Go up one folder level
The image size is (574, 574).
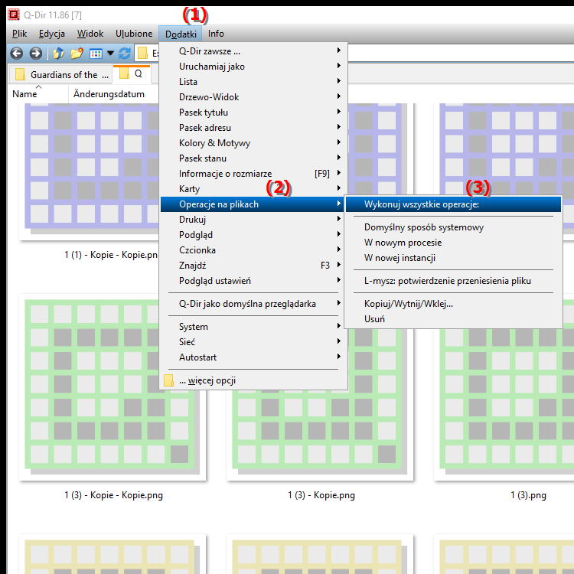click(59, 54)
